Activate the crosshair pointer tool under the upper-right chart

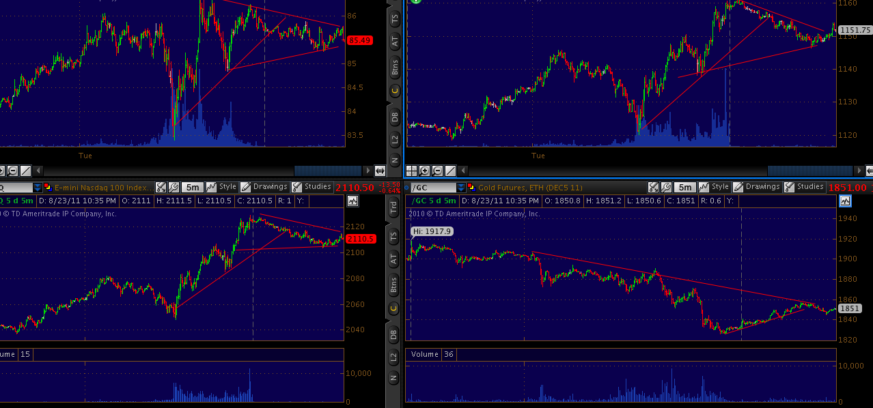[412, 171]
